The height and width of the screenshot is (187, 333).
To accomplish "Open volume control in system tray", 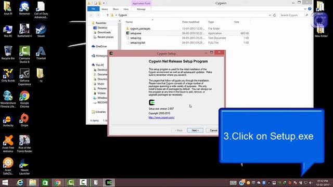I will pos(311,183).
